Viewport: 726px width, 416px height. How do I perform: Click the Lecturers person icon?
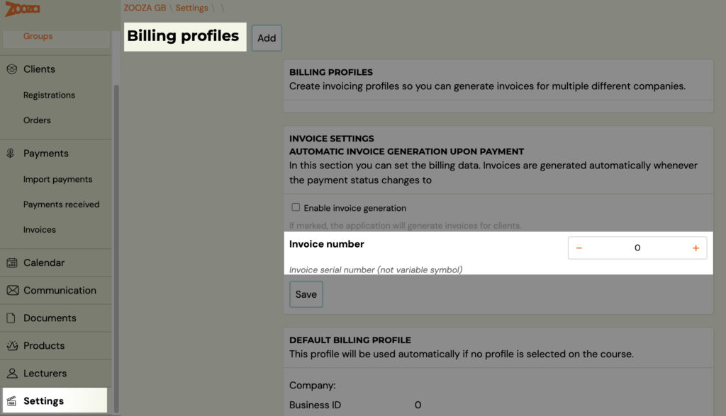tap(12, 374)
